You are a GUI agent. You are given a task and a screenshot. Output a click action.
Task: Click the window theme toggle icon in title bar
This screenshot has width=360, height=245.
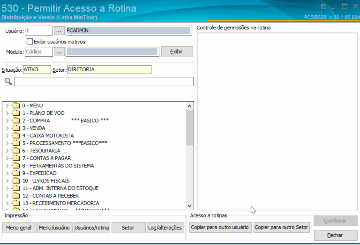pyautogui.click(x=323, y=6)
